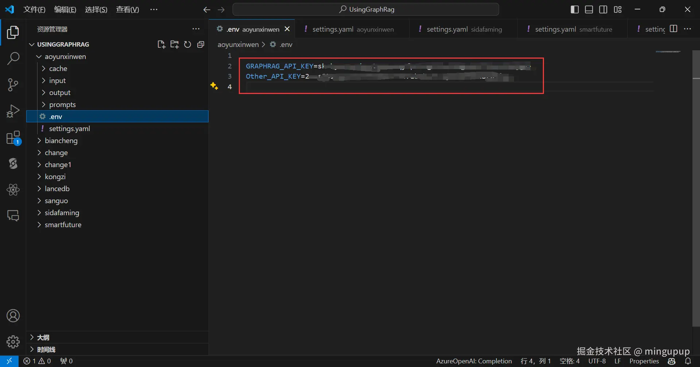Open the Manage settings gear
This screenshot has width=700, height=367.
[13, 342]
